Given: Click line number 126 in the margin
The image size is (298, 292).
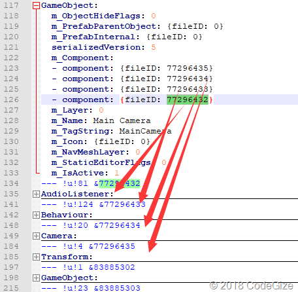Looking at the screenshot, I should pyautogui.click(x=11, y=100).
